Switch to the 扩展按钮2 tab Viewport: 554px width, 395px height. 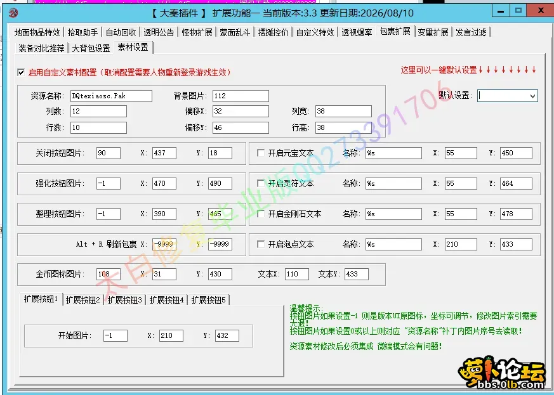[83, 300]
